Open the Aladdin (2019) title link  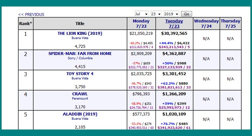tap(80, 114)
